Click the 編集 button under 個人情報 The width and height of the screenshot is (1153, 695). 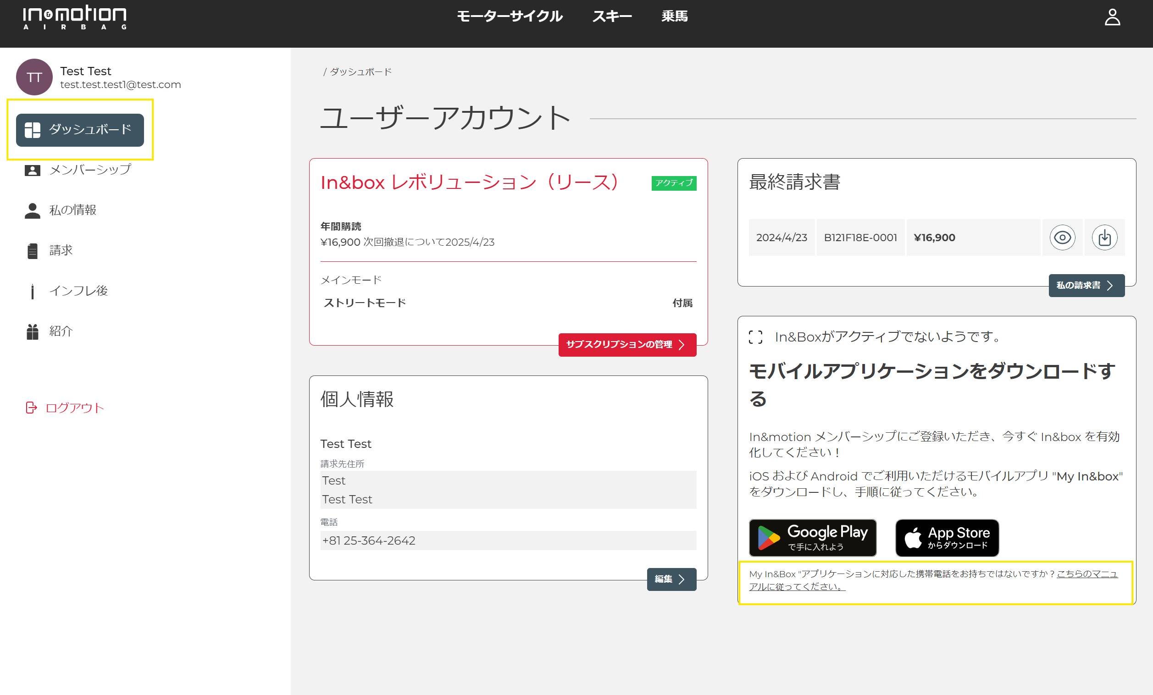coord(671,579)
